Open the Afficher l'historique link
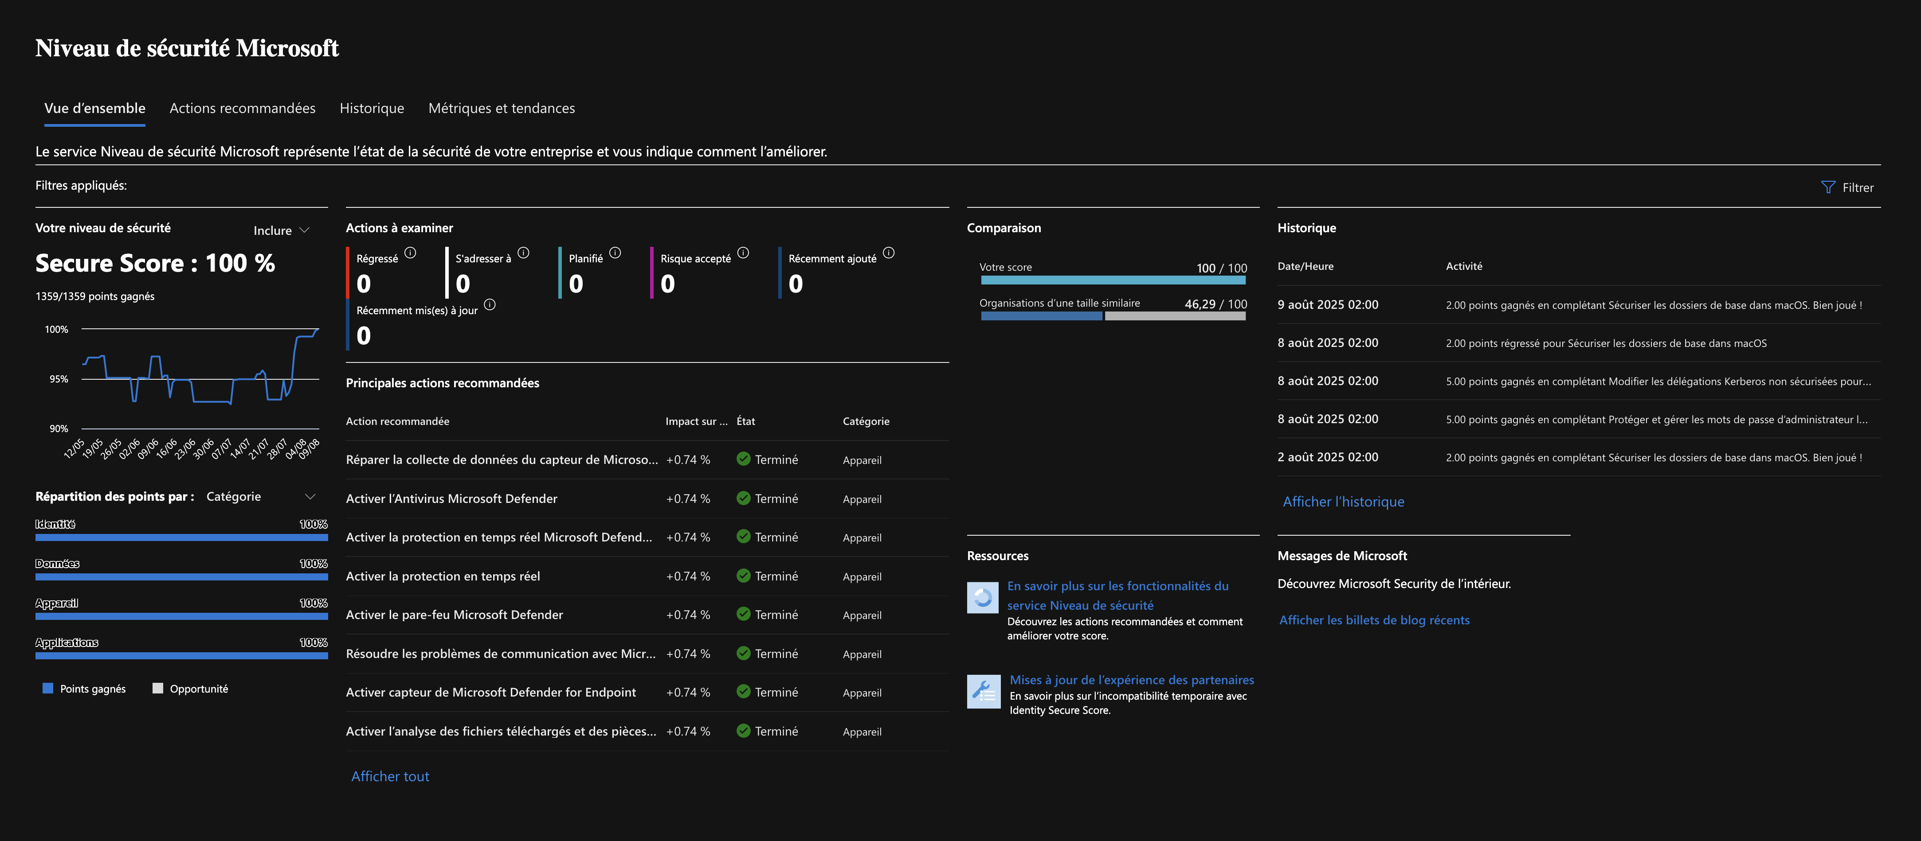Screen dimensions: 1921x841 point(1343,501)
